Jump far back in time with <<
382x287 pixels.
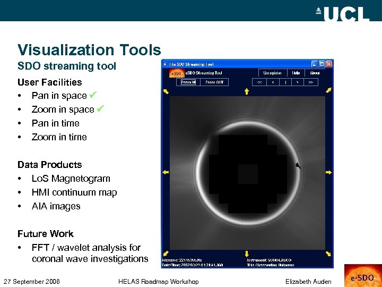click(259, 82)
